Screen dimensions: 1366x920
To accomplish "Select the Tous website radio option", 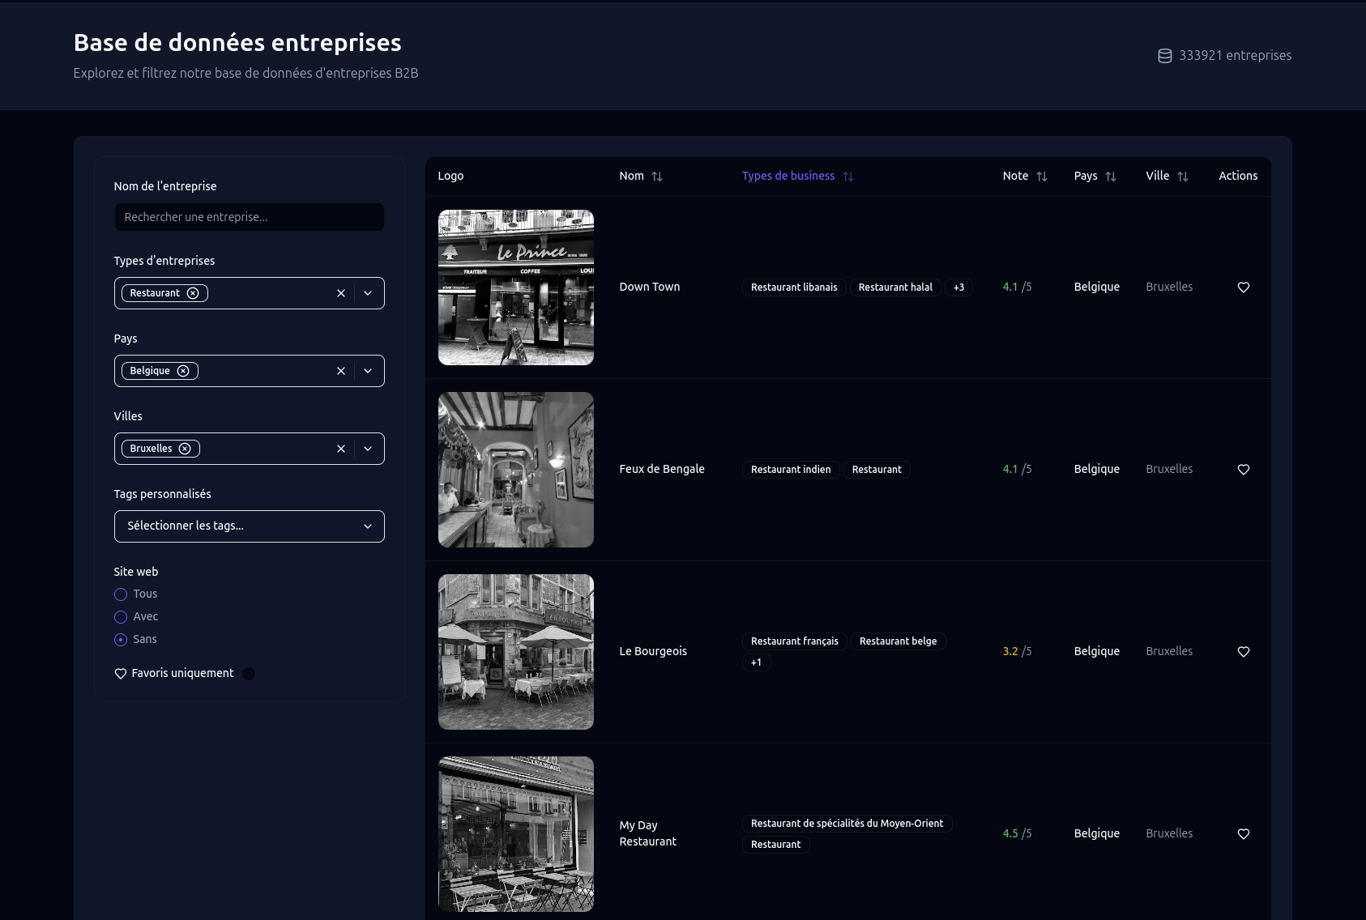I will (121, 594).
